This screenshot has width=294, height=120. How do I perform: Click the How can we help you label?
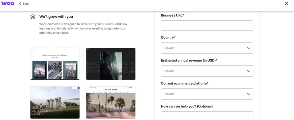tap(187, 106)
